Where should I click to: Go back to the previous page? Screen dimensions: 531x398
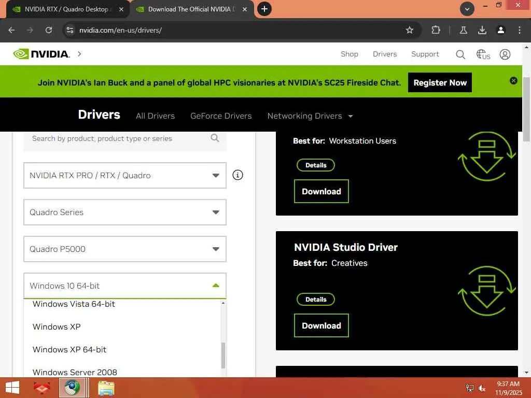coord(11,30)
